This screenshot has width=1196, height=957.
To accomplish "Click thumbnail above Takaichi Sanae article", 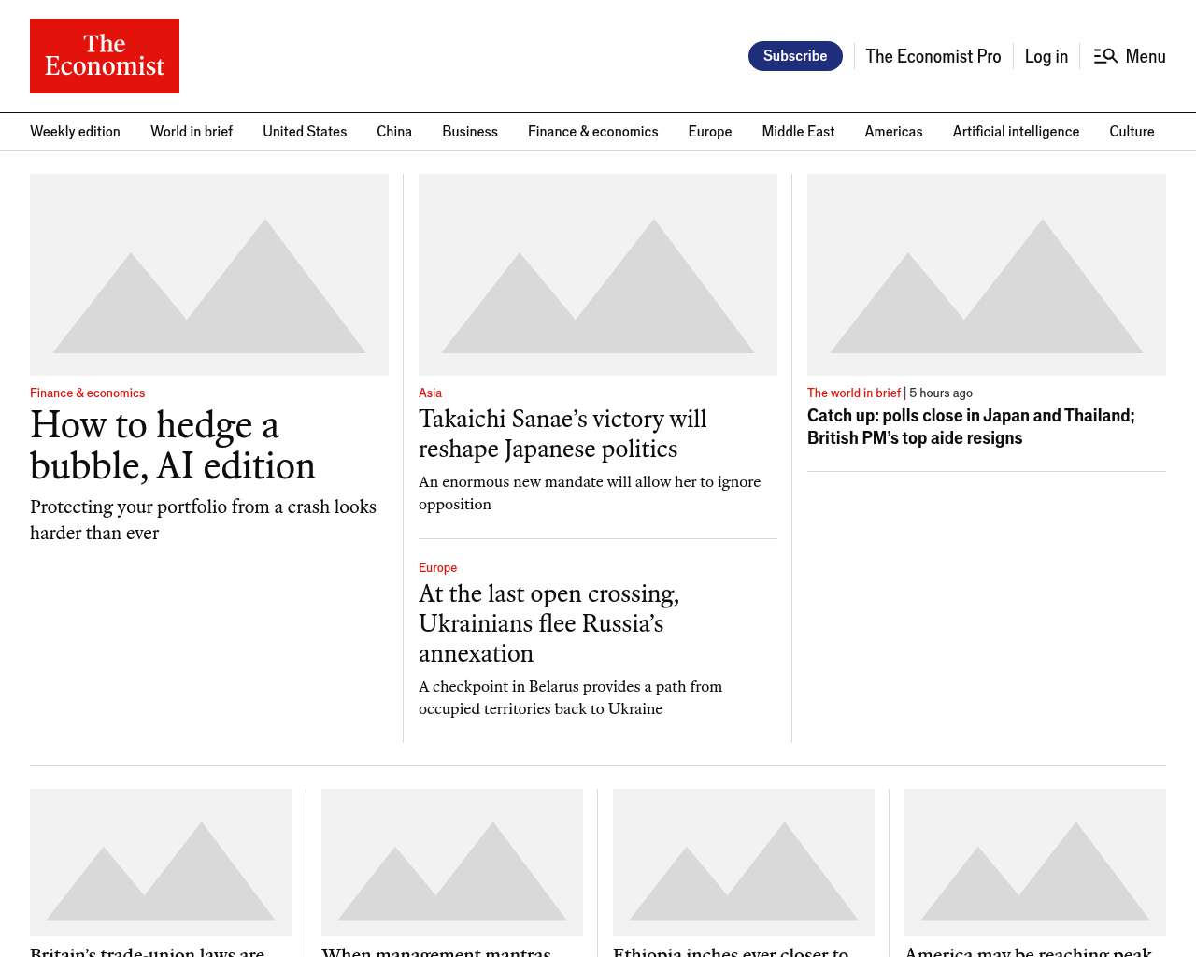I will point(598,275).
